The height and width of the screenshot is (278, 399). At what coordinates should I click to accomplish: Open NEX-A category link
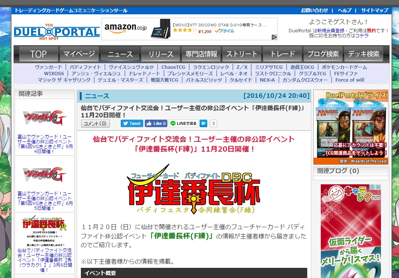click(x=267, y=80)
